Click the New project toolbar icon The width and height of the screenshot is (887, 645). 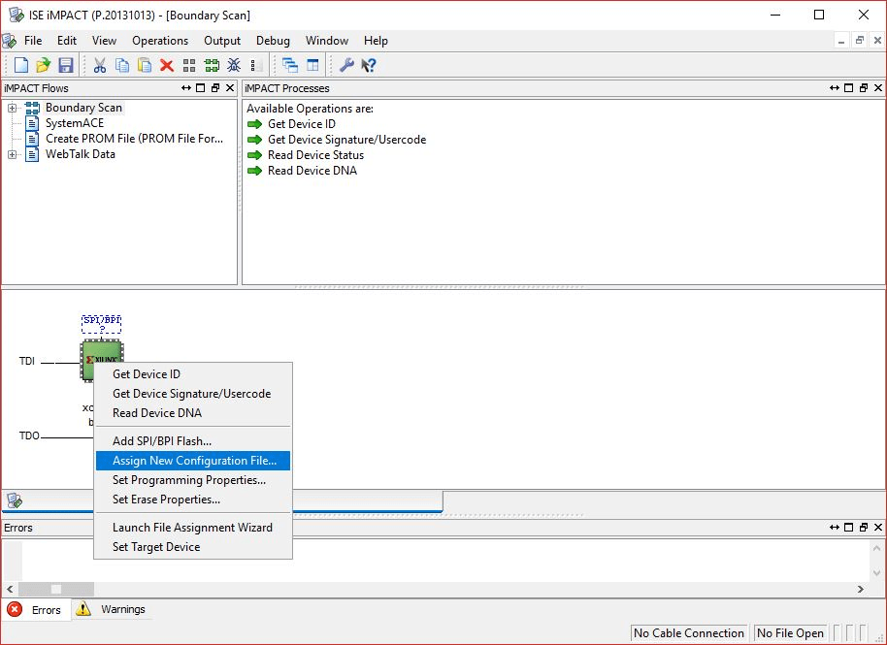tap(21, 65)
